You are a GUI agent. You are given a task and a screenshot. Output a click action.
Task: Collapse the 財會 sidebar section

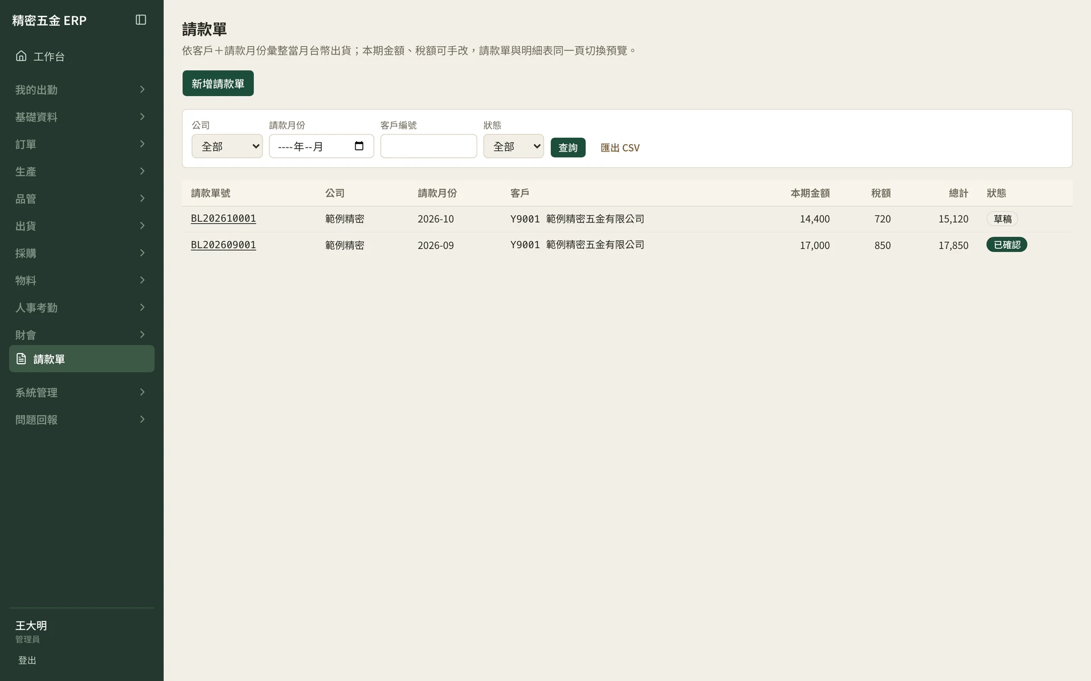click(82, 335)
